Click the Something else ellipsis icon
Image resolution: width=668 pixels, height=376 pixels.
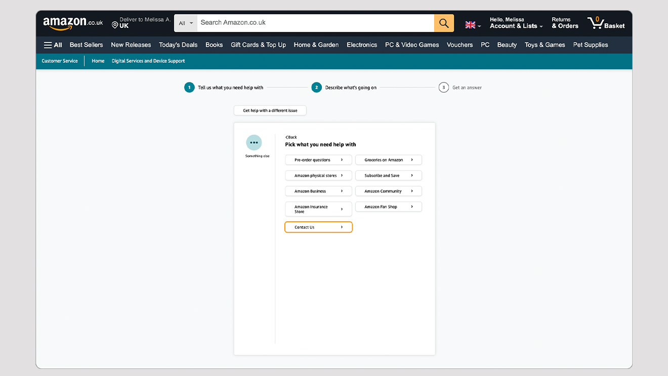(254, 143)
